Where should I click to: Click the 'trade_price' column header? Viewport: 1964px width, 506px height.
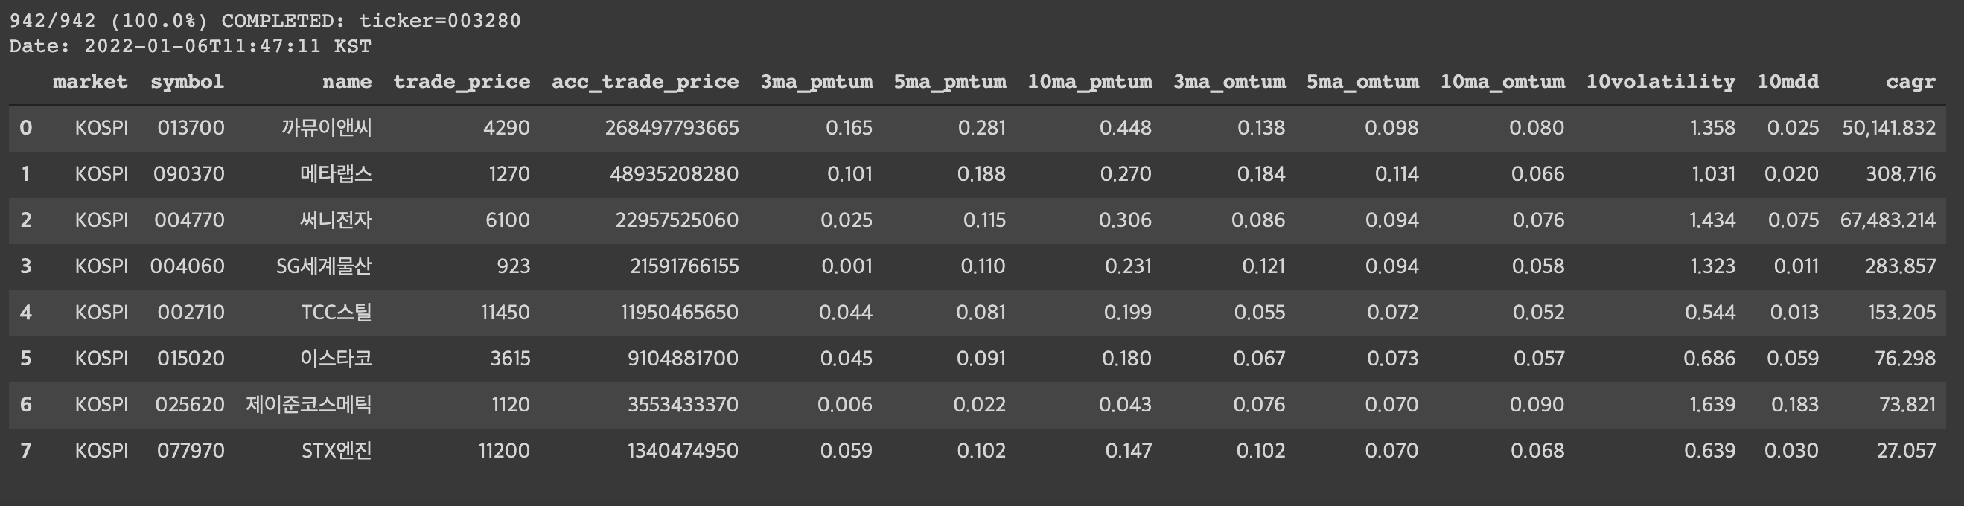[462, 82]
